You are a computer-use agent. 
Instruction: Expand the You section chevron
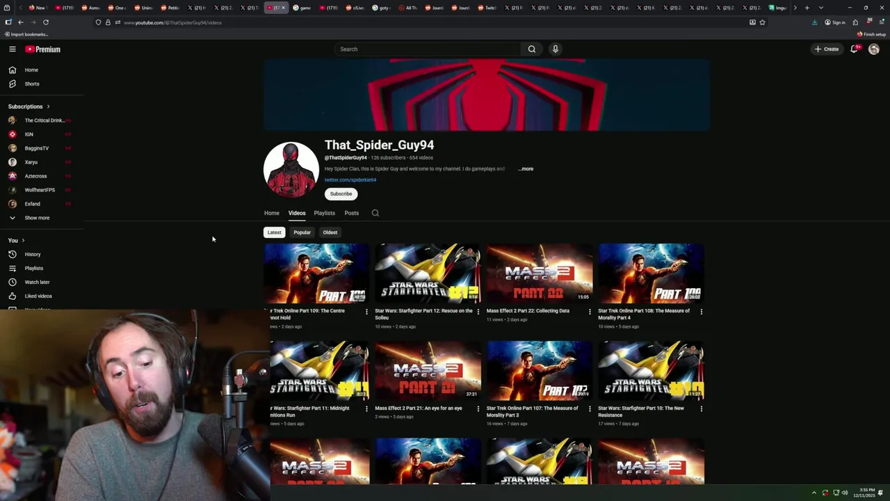[23, 240]
